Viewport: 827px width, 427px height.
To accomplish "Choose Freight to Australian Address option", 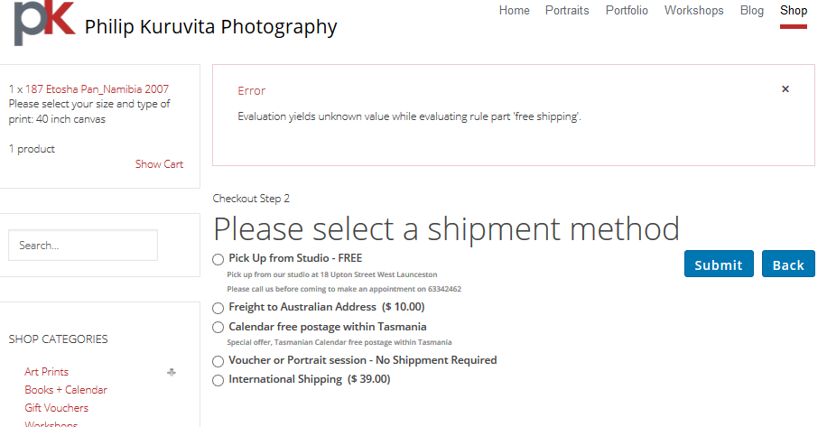I will pos(218,308).
